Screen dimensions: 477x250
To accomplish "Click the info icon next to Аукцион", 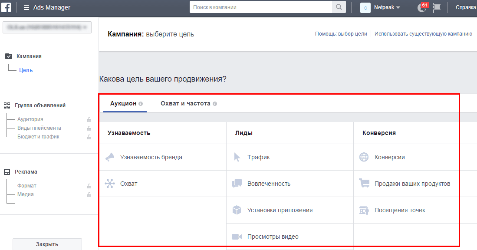I will [141, 104].
